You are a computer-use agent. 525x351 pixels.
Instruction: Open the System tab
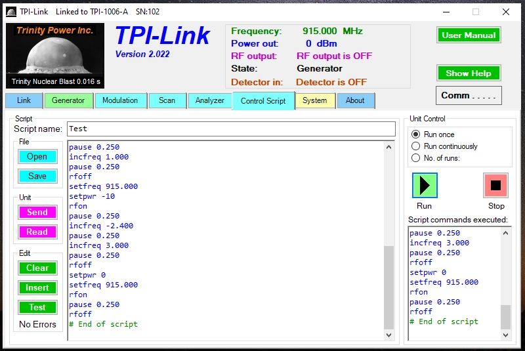[x=315, y=100]
